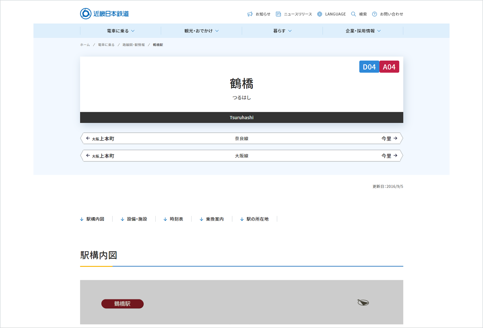
Task: Expand the 企業・採用情報 menu
Action: [x=363, y=31]
